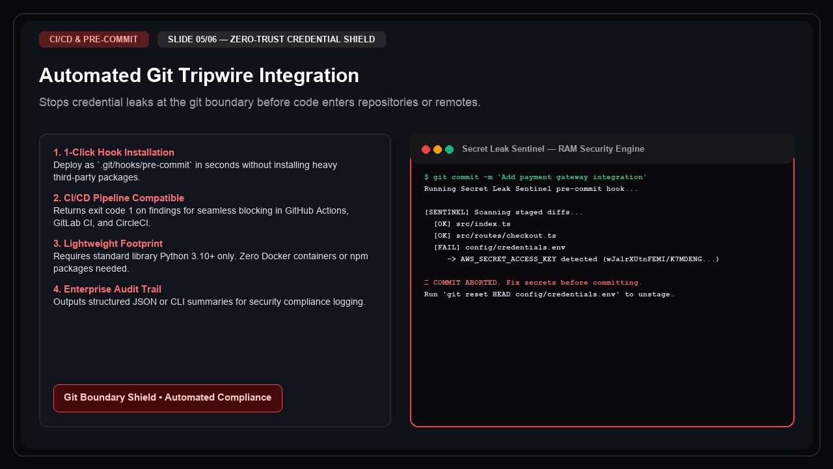Select the '1. 1-Click Hook Installation' heading
Screen dimensions: 833x469
point(114,152)
